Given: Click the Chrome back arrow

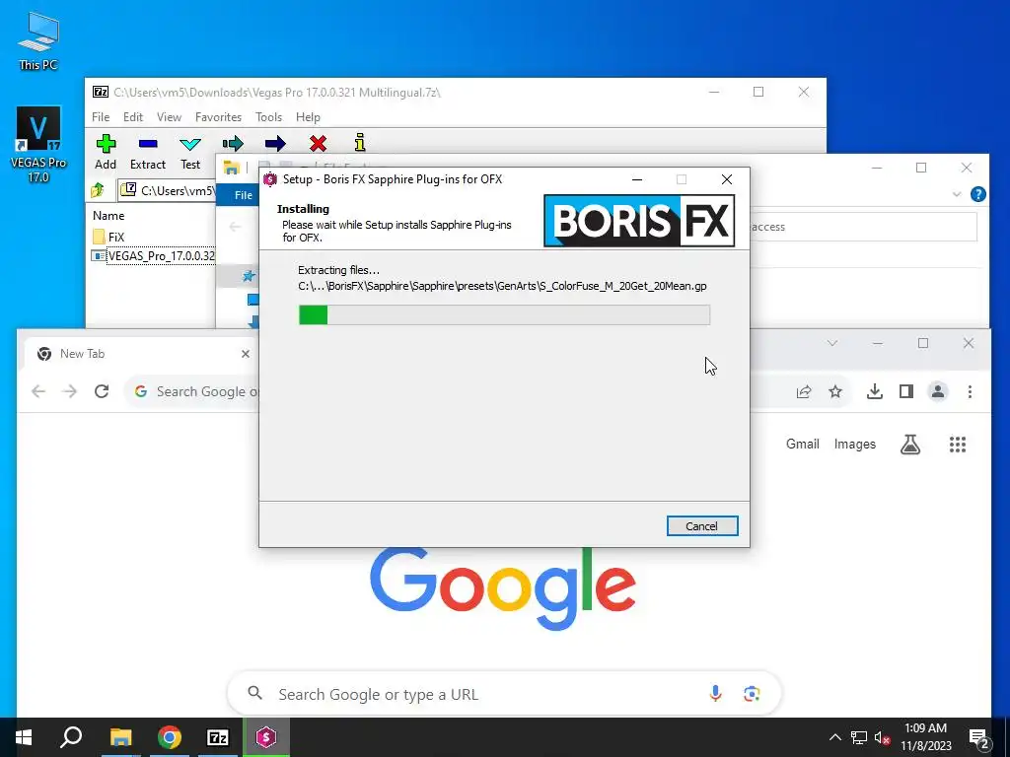Looking at the screenshot, I should (x=38, y=391).
